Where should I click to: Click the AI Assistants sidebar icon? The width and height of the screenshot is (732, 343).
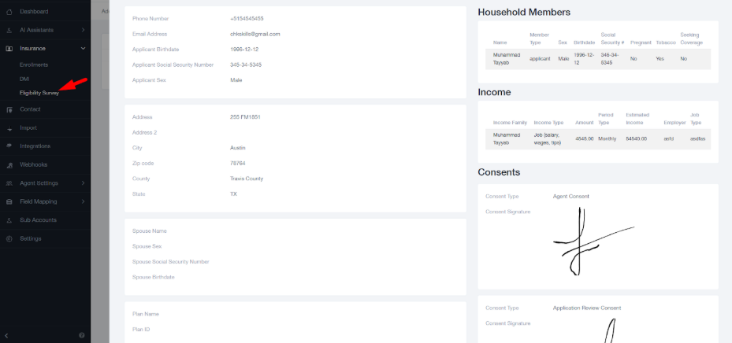click(9, 30)
